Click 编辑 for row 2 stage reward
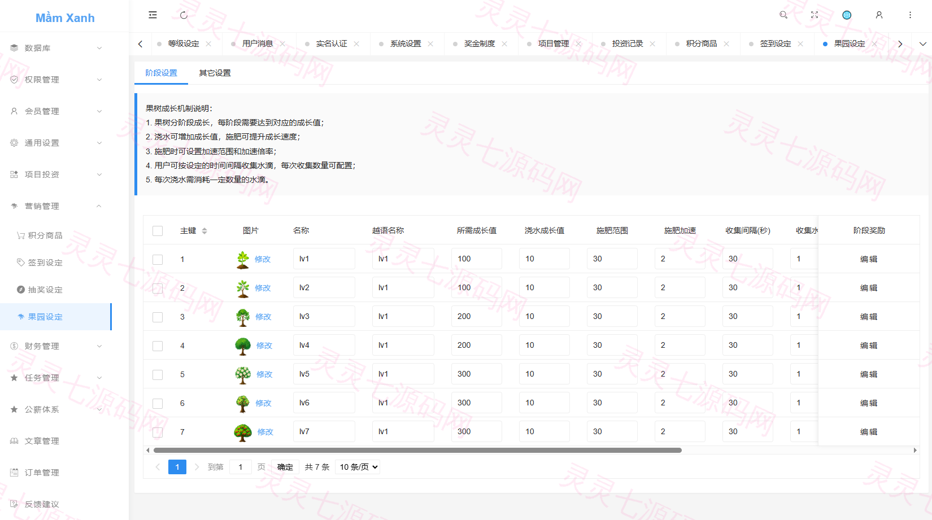This screenshot has width=932, height=520. [x=869, y=289]
